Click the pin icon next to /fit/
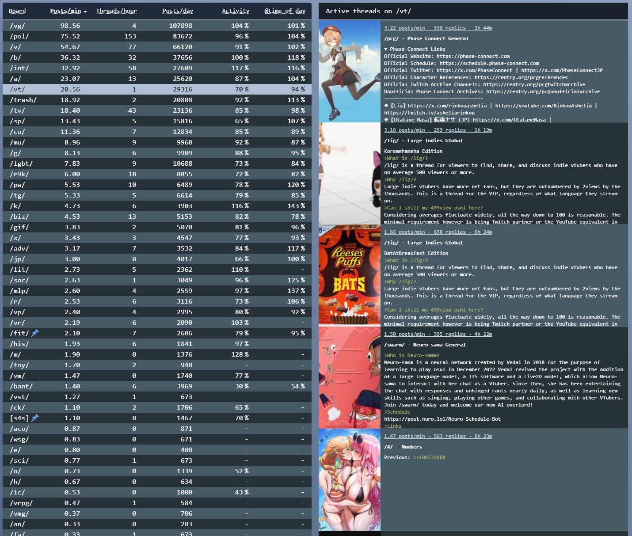 click(x=35, y=333)
